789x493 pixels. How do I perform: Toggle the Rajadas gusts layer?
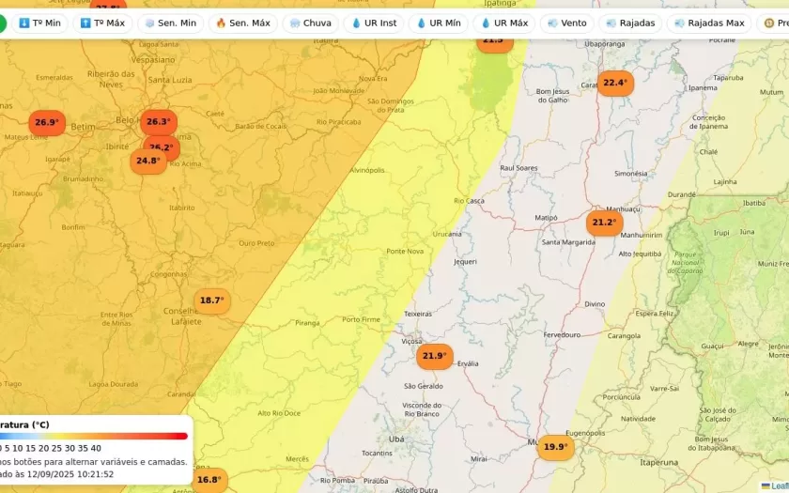630,23
